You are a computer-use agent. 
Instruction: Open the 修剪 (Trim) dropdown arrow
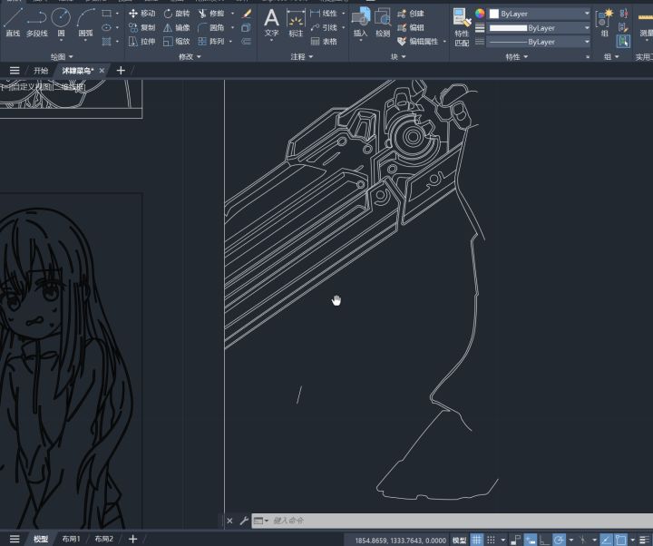[232, 14]
